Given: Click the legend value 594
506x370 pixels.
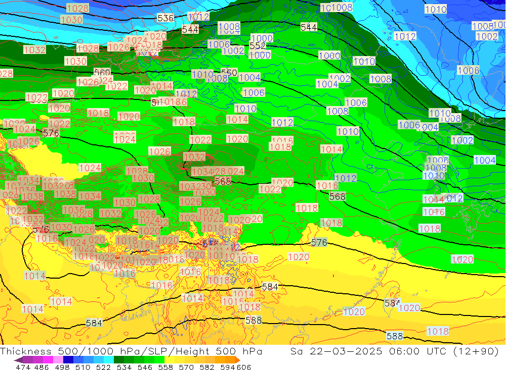Looking at the screenshot, I should 228,367.
